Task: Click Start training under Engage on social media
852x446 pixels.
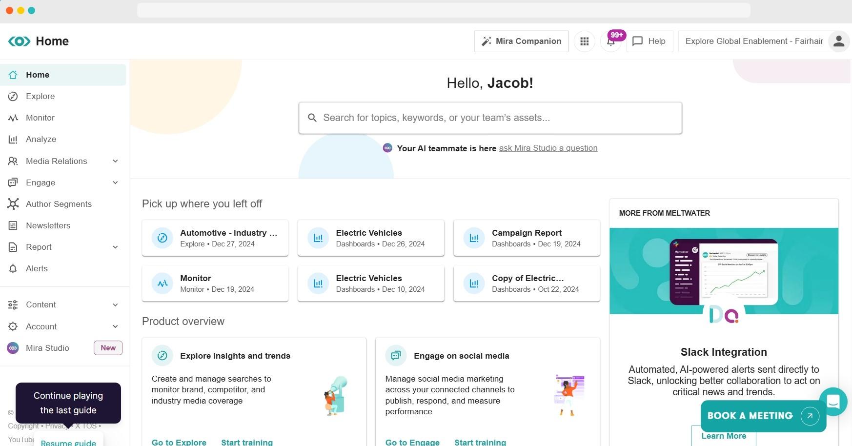Action: 480,442
